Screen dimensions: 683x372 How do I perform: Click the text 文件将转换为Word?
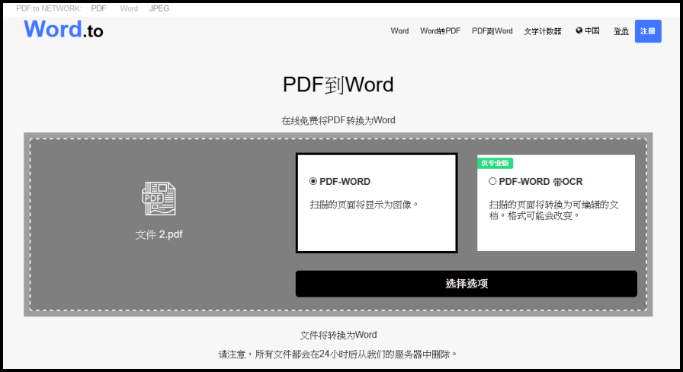(x=338, y=335)
